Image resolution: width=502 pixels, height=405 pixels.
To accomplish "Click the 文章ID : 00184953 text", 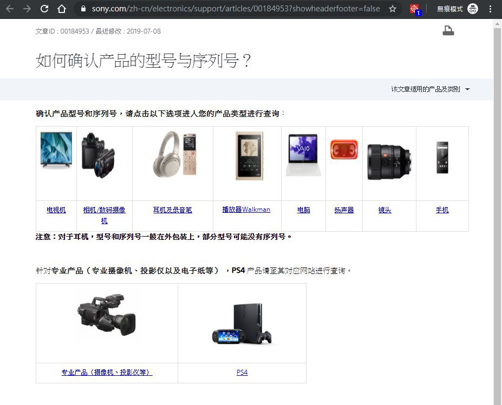I will (x=62, y=31).
